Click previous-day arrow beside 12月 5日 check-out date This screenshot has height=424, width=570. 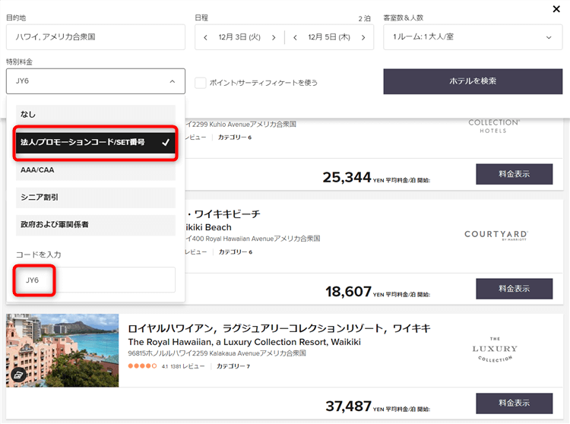tap(295, 36)
